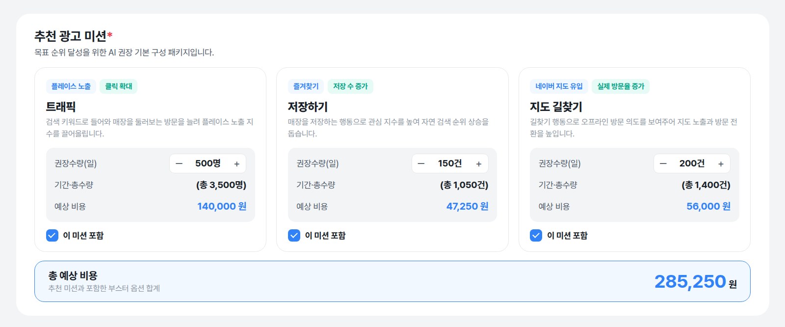Viewport: 785px width, 327px height.
Task: Select the 지도 길찾기 mission title
Action: pyautogui.click(x=556, y=107)
